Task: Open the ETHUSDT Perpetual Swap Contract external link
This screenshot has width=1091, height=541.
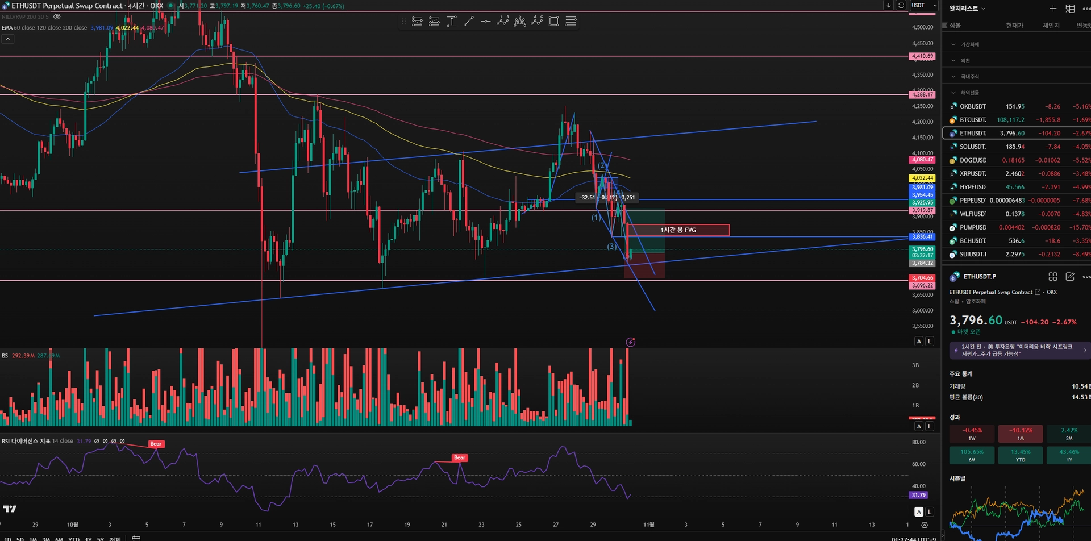Action: click(x=1038, y=292)
